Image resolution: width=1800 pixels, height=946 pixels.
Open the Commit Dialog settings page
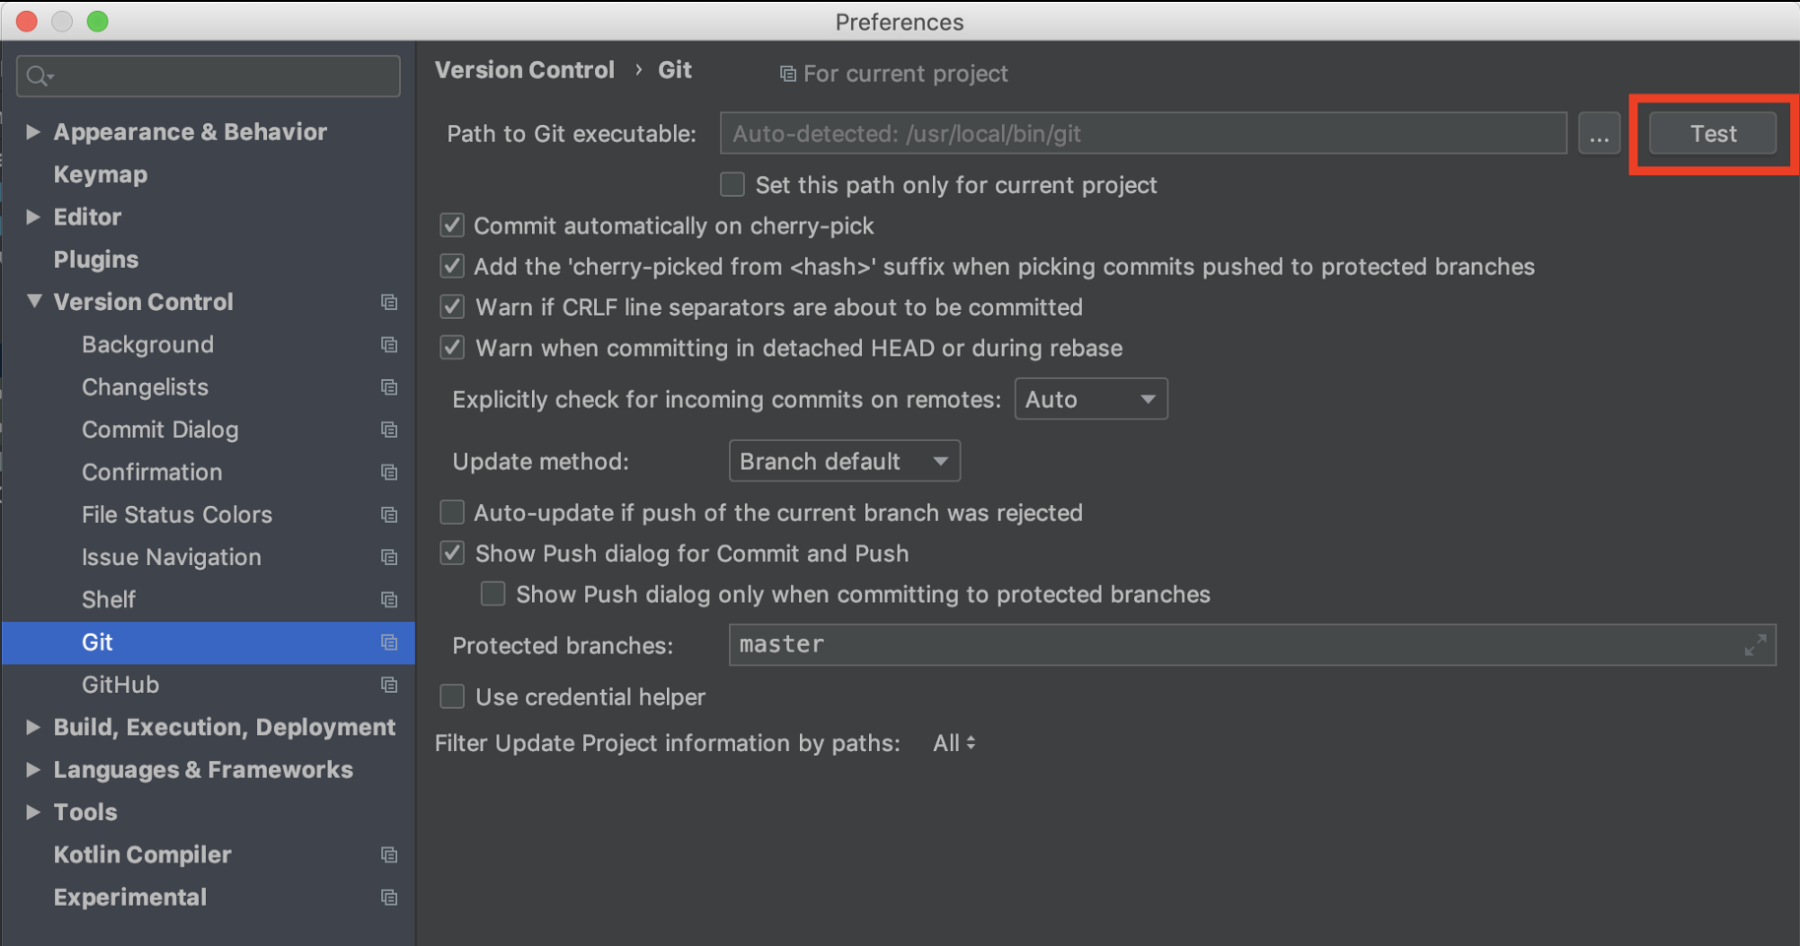coord(160,429)
